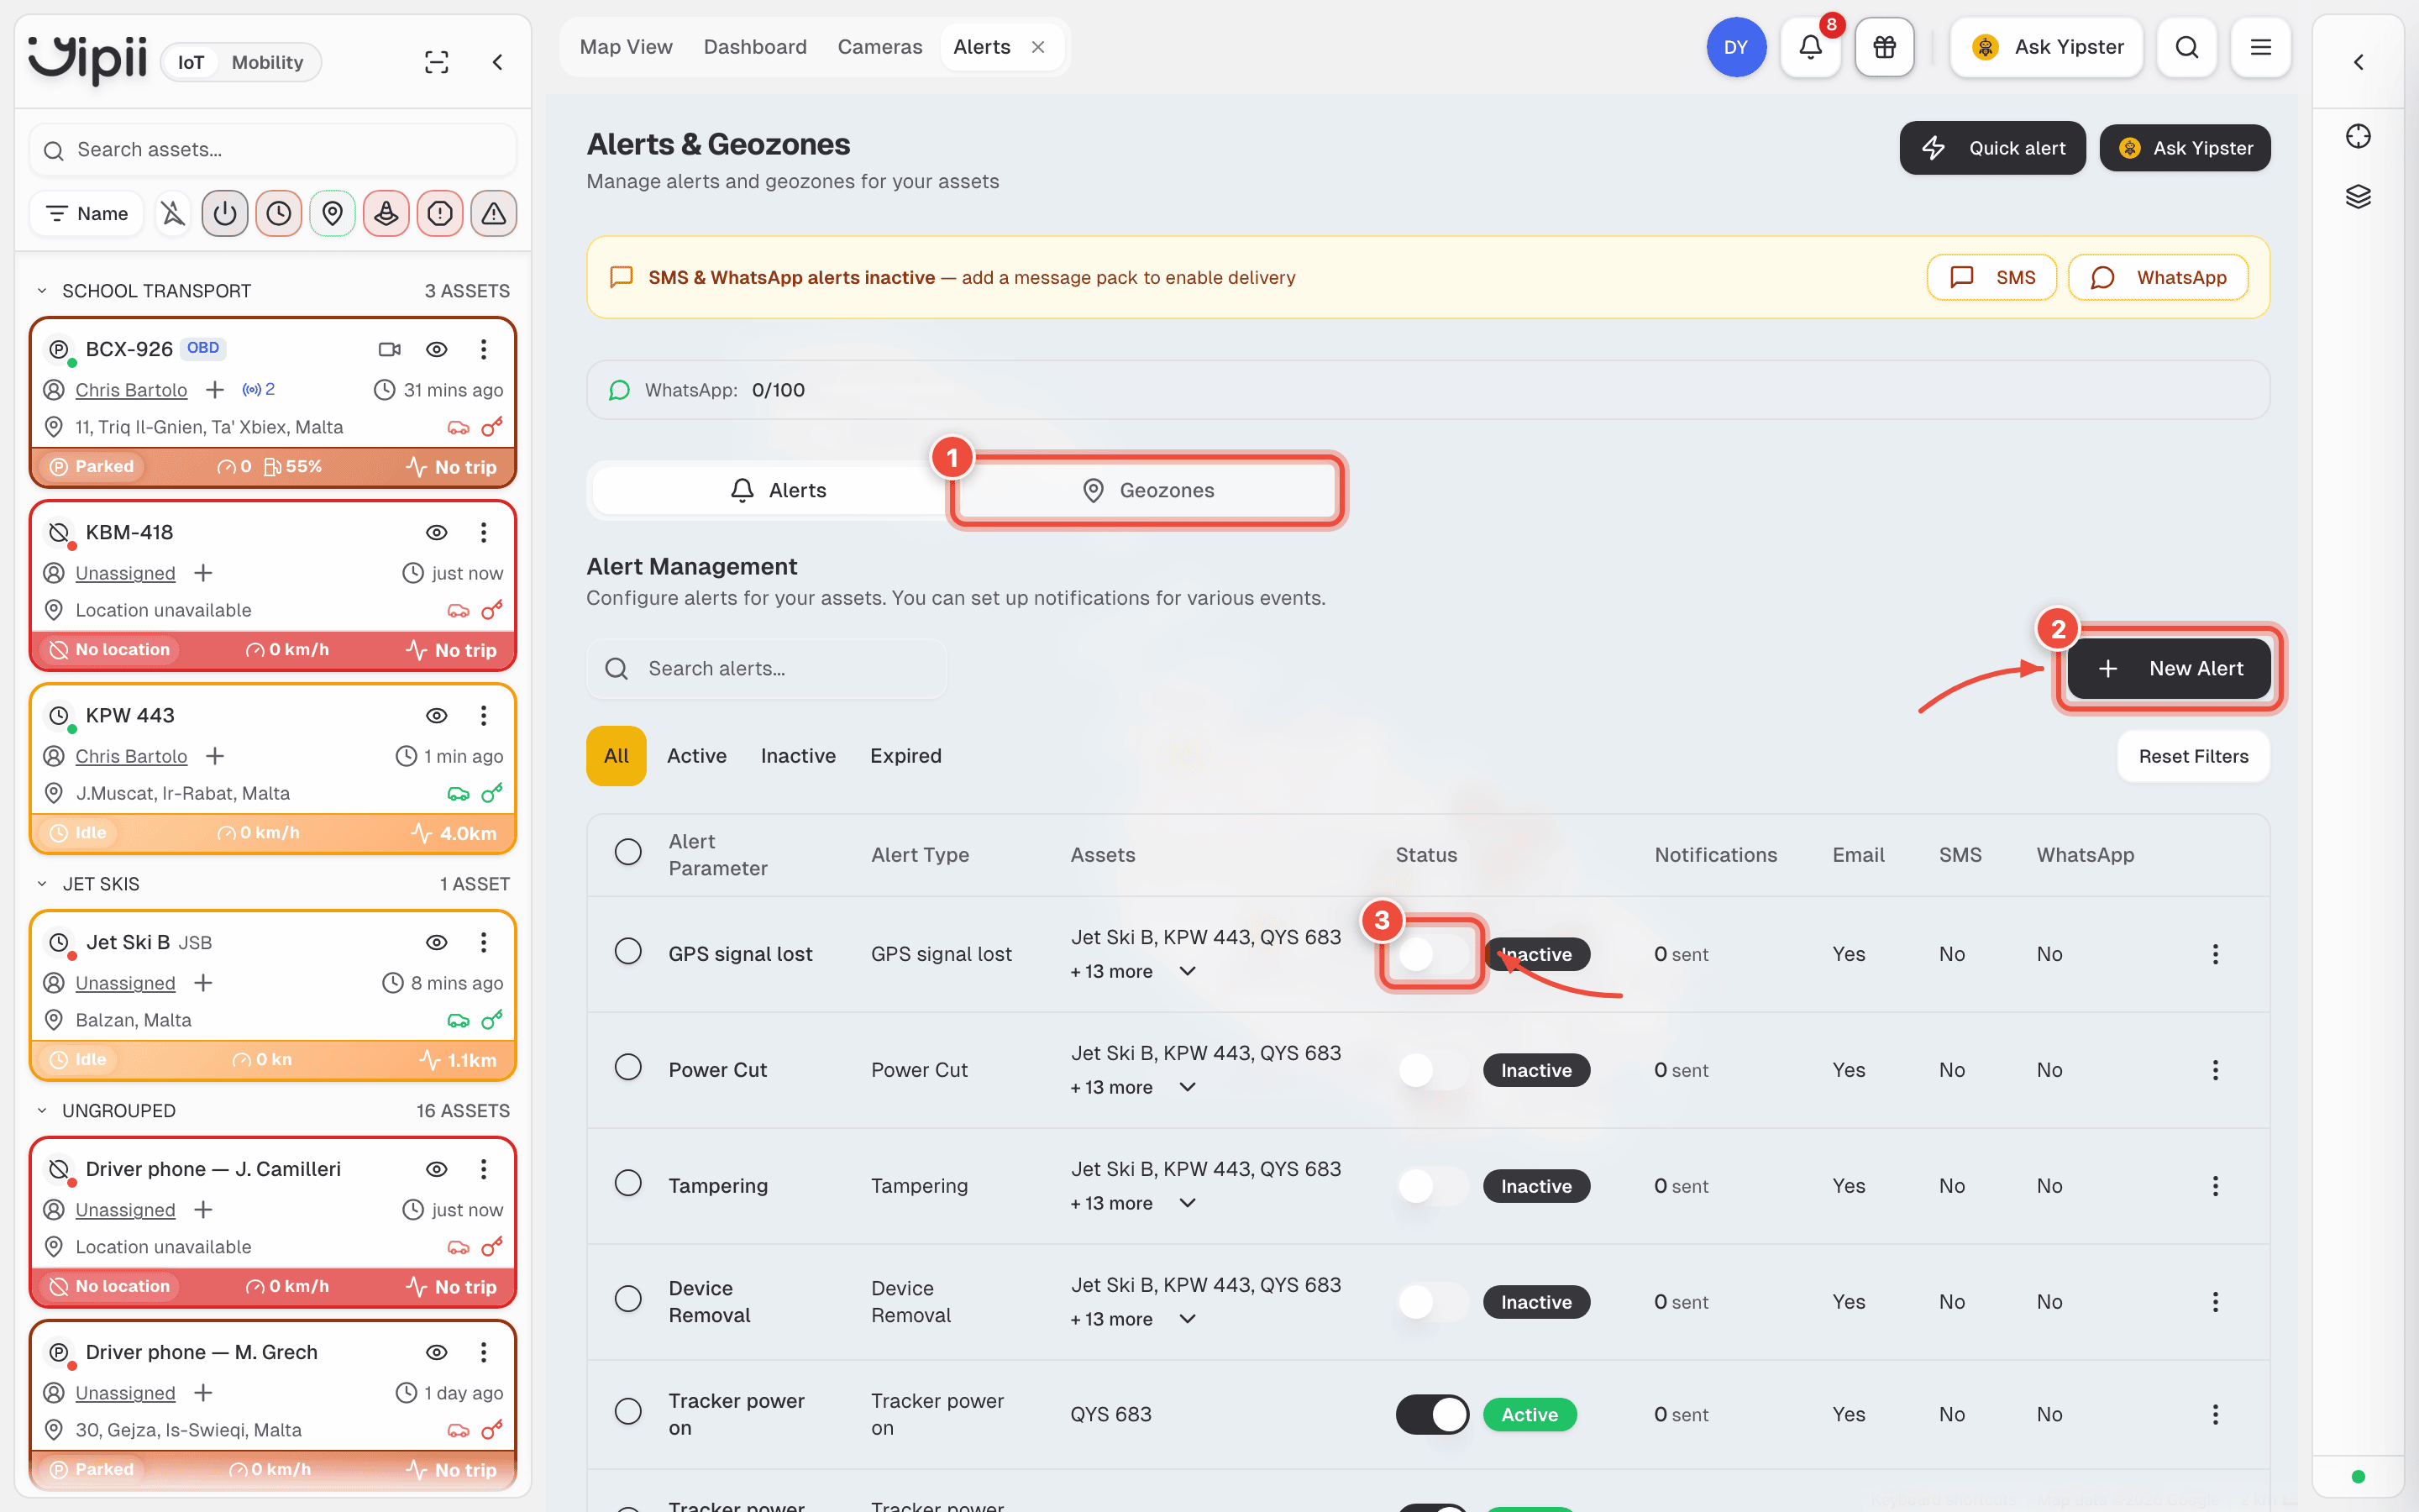2419x1512 pixels.
Task: Toggle the compass-off filter icon
Action: (x=173, y=213)
